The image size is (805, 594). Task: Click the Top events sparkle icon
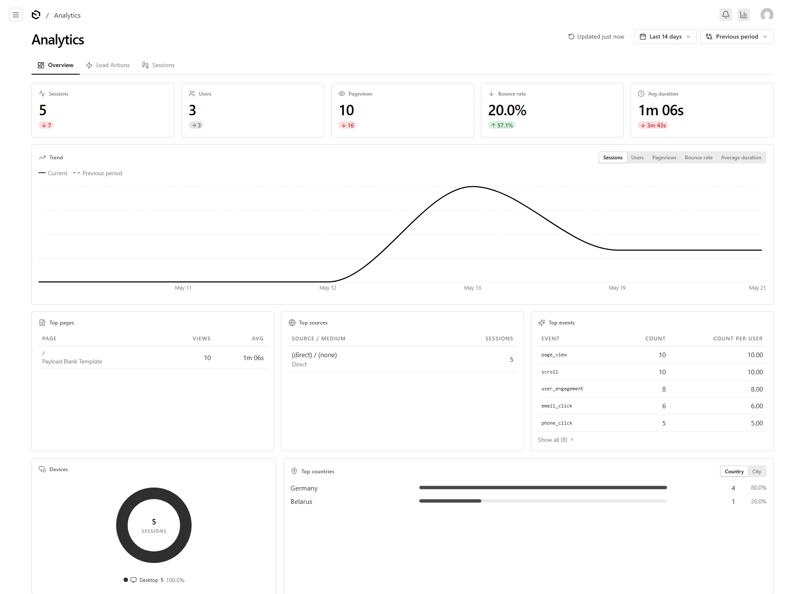click(x=542, y=323)
